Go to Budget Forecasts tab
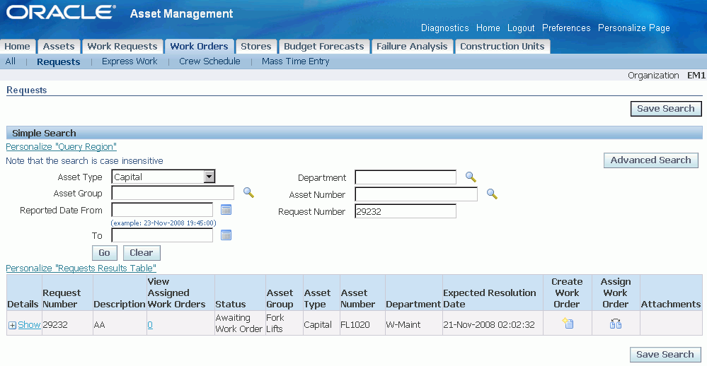Viewport: 707px width, 366px height. click(x=323, y=47)
